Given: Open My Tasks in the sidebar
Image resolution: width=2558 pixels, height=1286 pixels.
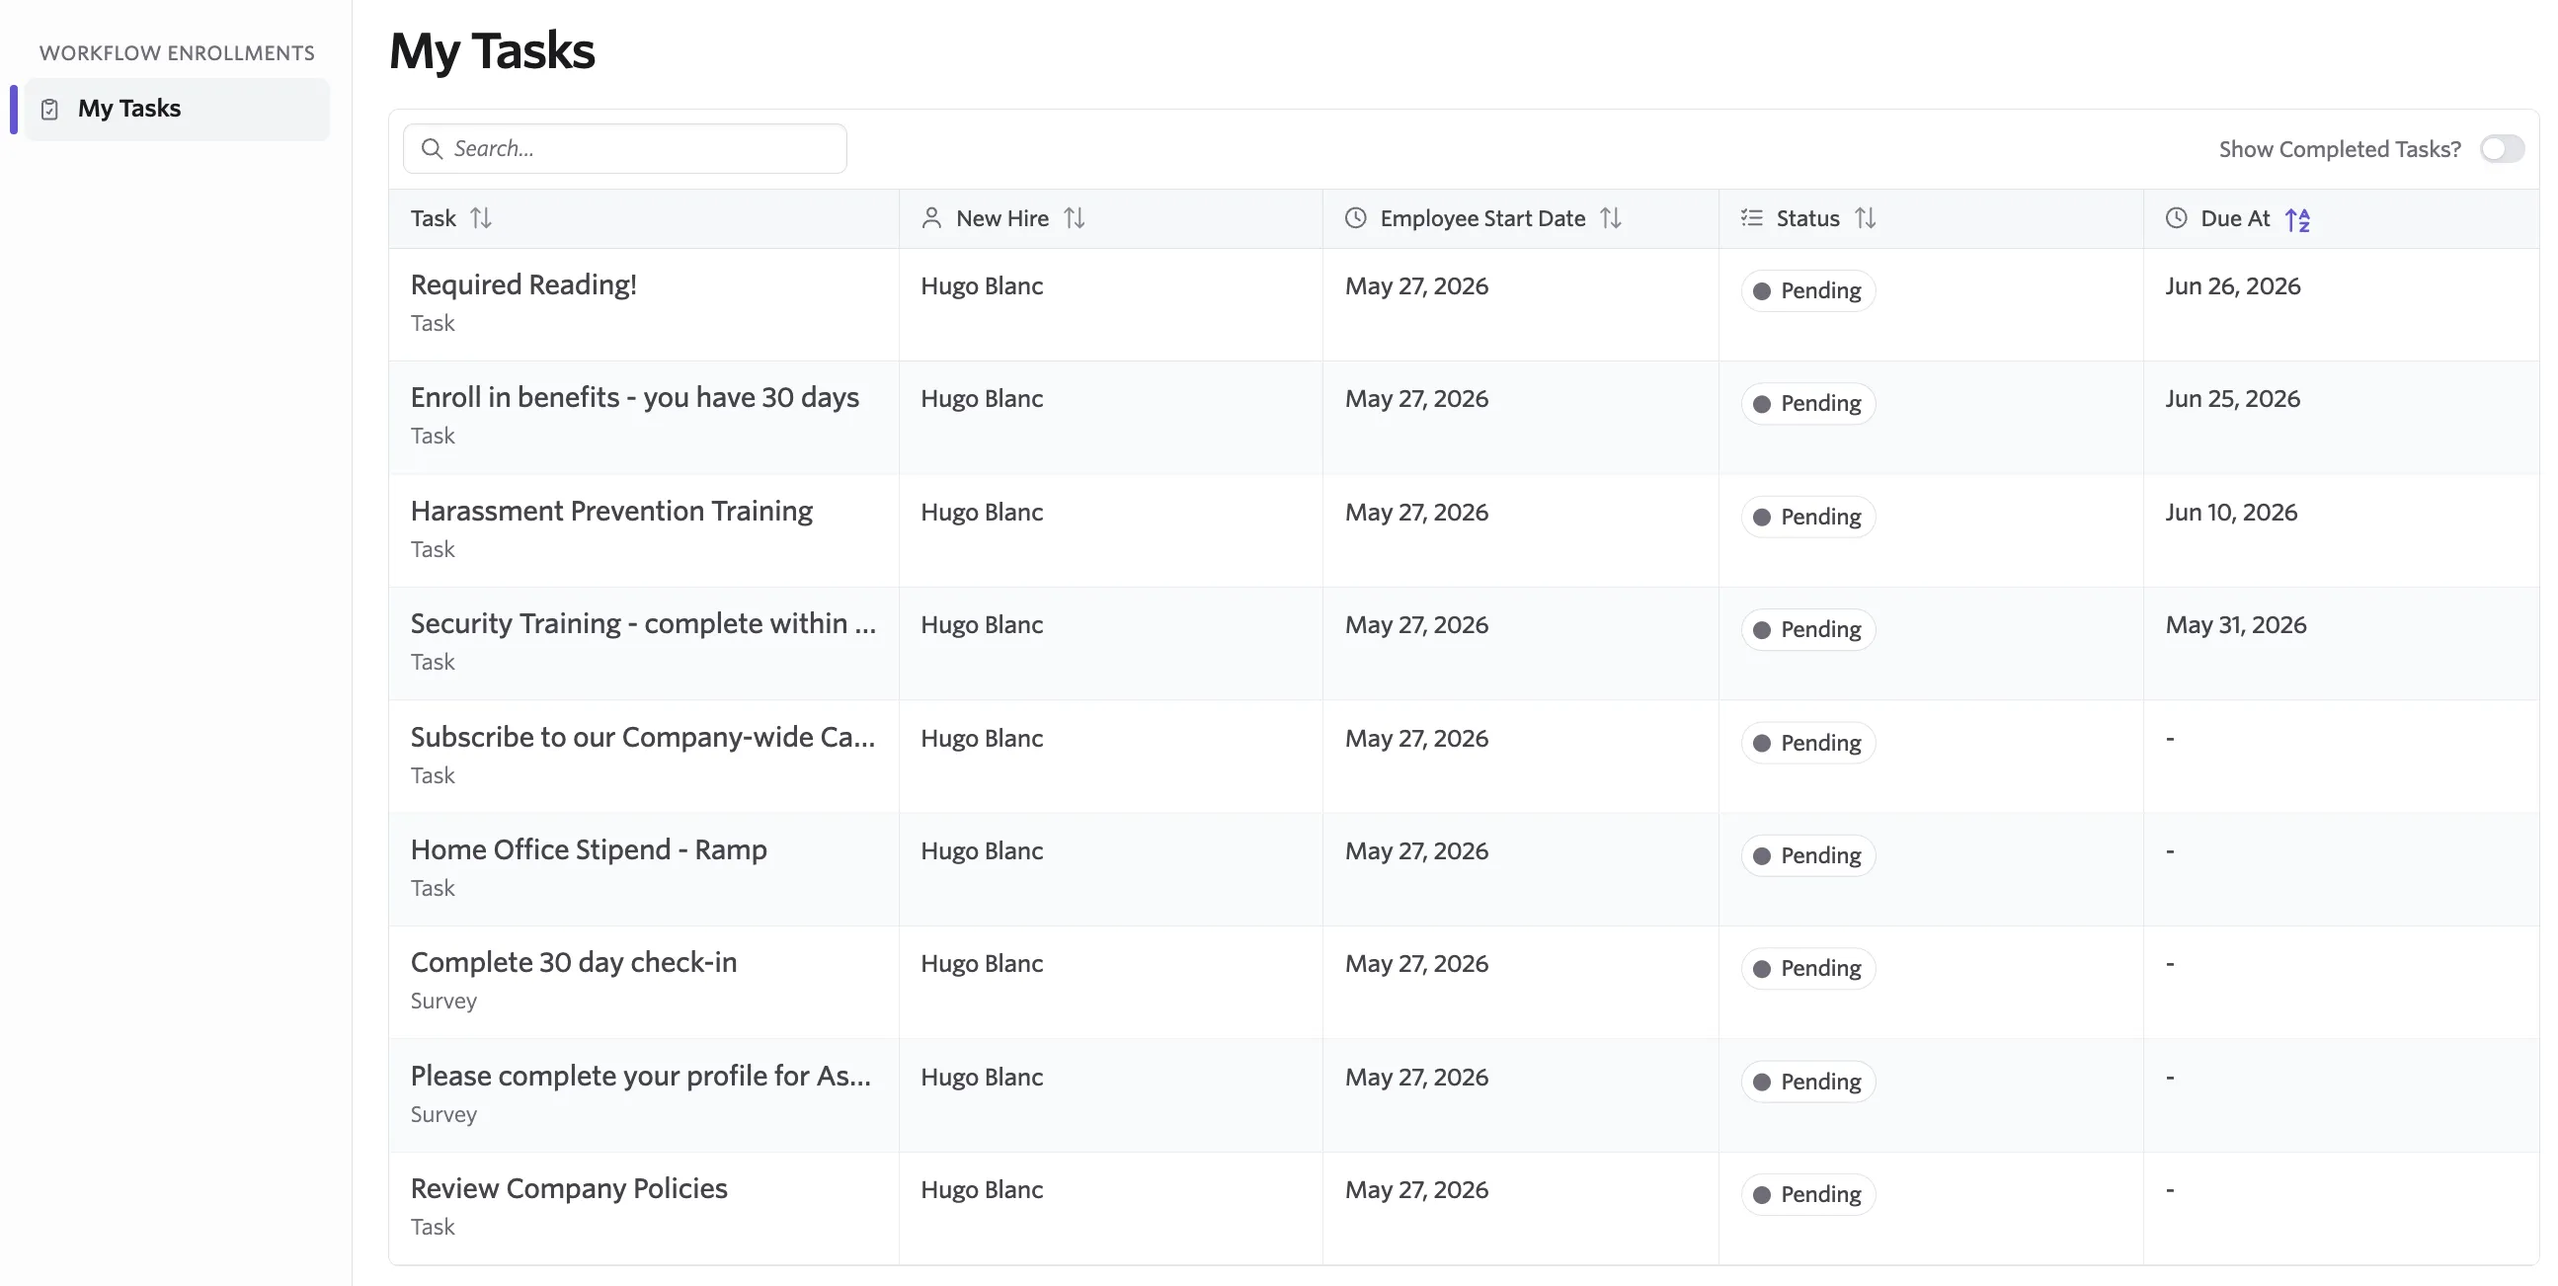Looking at the screenshot, I should [178, 110].
